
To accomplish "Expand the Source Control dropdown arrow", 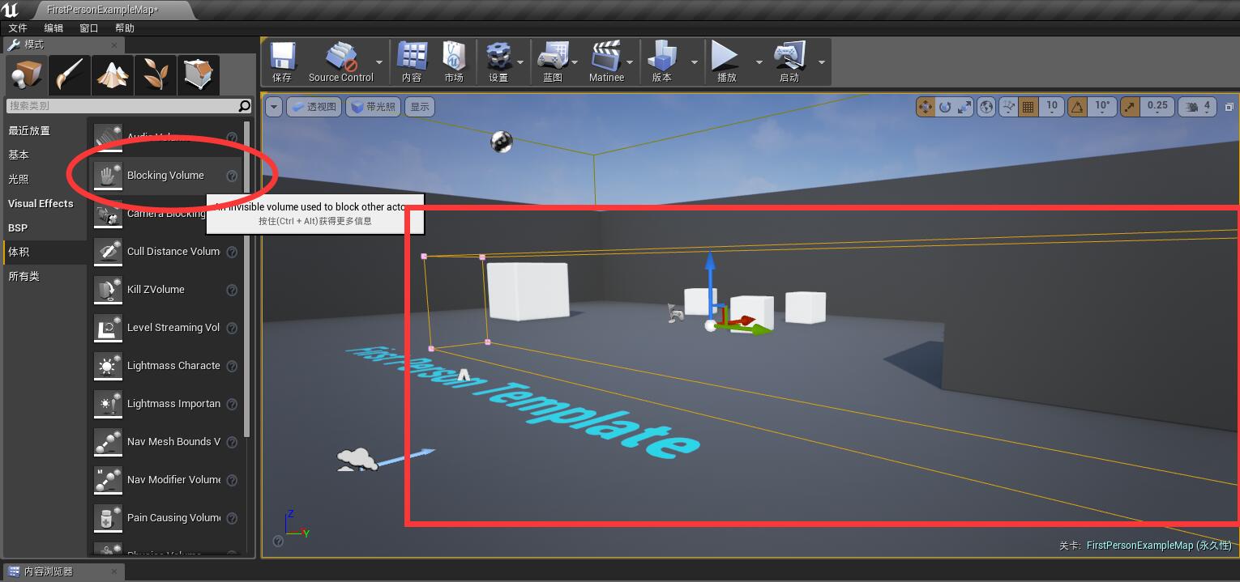I will tap(379, 62).
